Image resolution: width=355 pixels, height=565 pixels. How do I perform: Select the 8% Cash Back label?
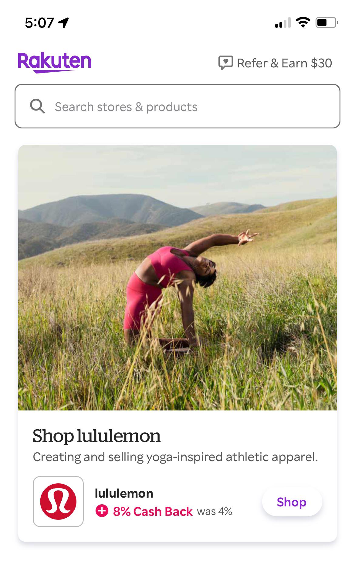pyautogui.click(x=153, y=512)
